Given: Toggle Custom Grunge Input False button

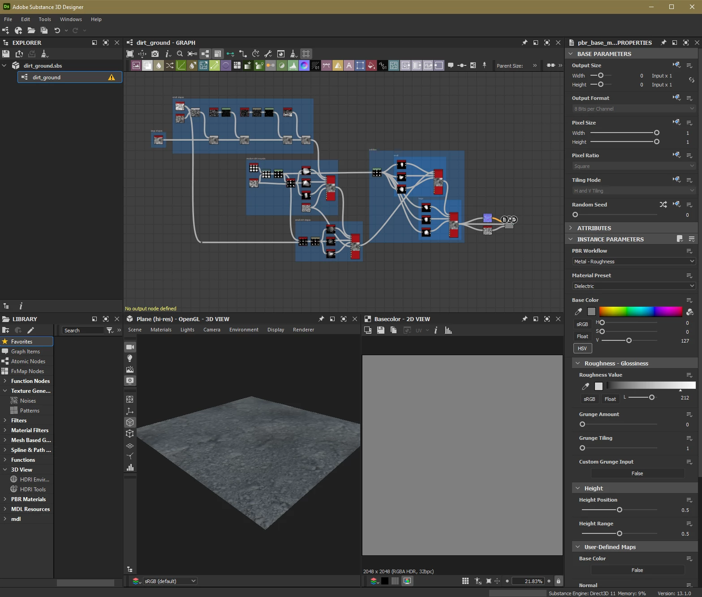Looking at the screenshot, I should click(637, 473).
